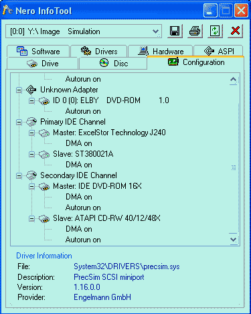This screenshot has width=251, height=314.
Task: Select Master: ExcelStor Technology J240
Action: 109,133
